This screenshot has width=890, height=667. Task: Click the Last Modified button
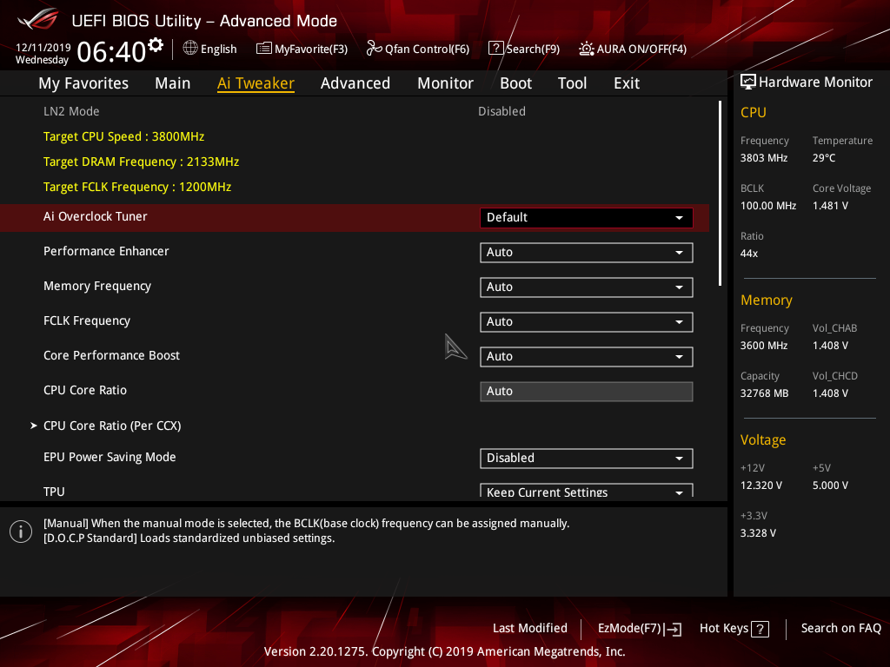529,628
